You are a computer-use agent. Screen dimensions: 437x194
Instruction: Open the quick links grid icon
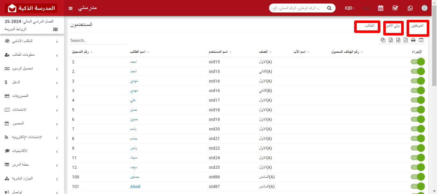click(55, 29)
